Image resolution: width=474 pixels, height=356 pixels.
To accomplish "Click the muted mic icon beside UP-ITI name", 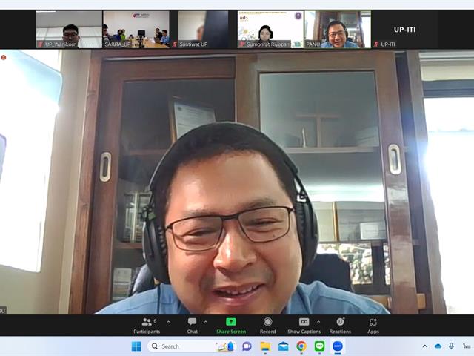I will click(376, 44).
